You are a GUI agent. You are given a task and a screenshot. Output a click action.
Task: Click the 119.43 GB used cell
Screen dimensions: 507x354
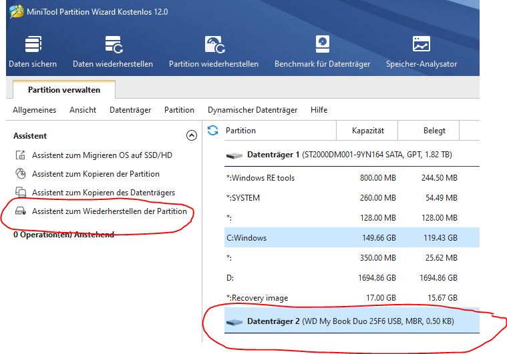[x=440, y=238]
